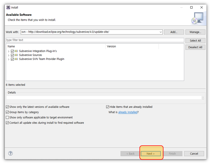Click the Add... button
This screenshot has height=164, width=211.
pyautogui.click(x=174, y=32)
